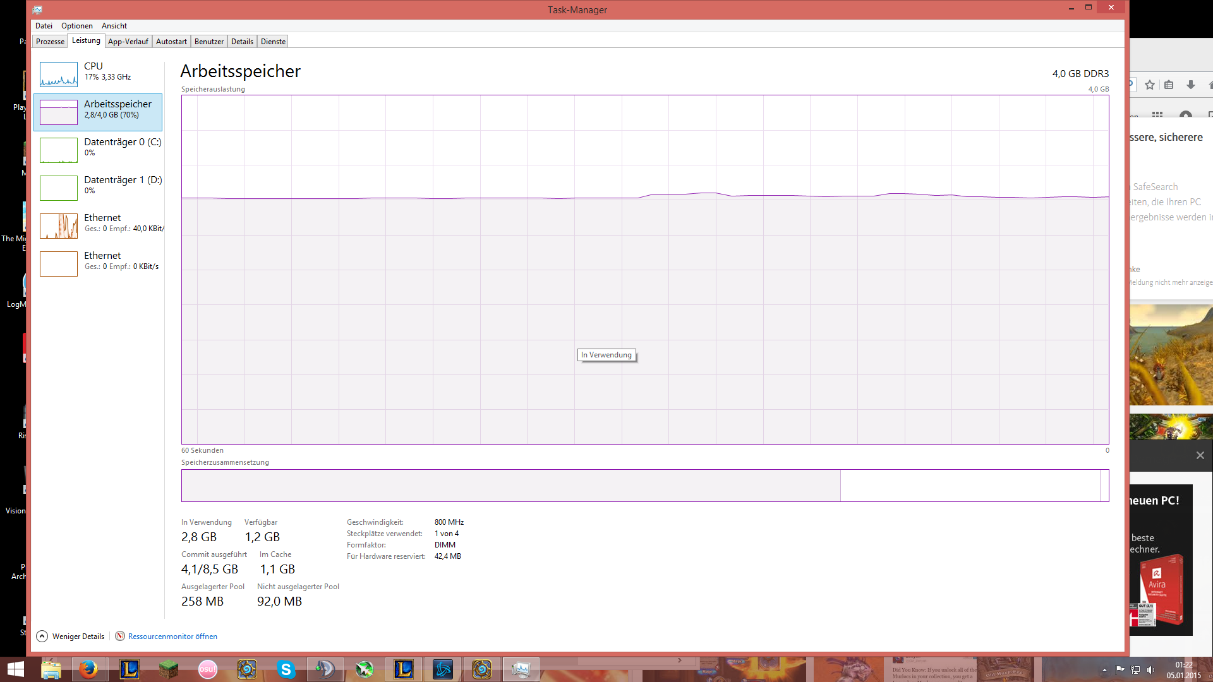Image resolution: width=1213 pixels, height=682 pixels.
Task: Switch to the App-Verlauf tab
Action: coord(128,42)
